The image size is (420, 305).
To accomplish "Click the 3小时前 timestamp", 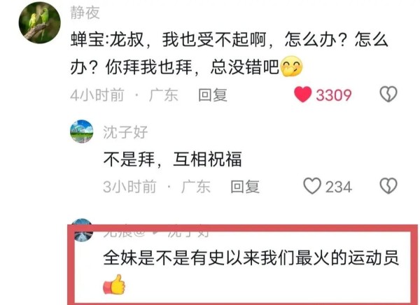I will [x=129, y=187].
